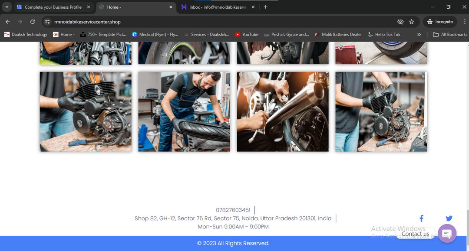The width and height of the screenshot is (469, 251).
Task: Expand the tab search dropdown
Action: coord(7,7)
